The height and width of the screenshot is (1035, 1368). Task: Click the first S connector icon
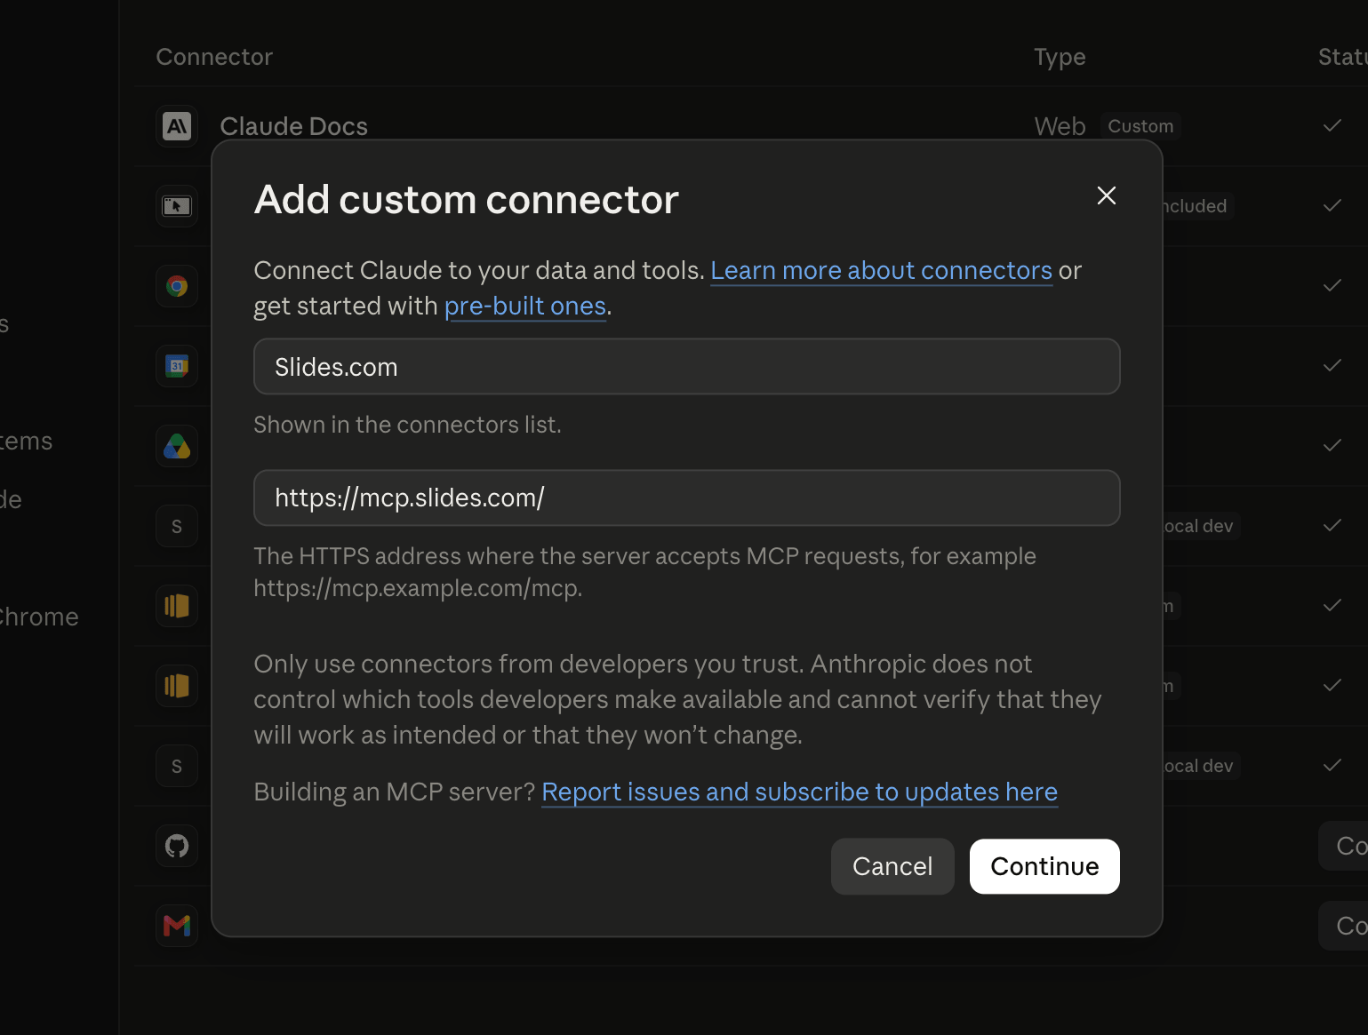[177, 526]
